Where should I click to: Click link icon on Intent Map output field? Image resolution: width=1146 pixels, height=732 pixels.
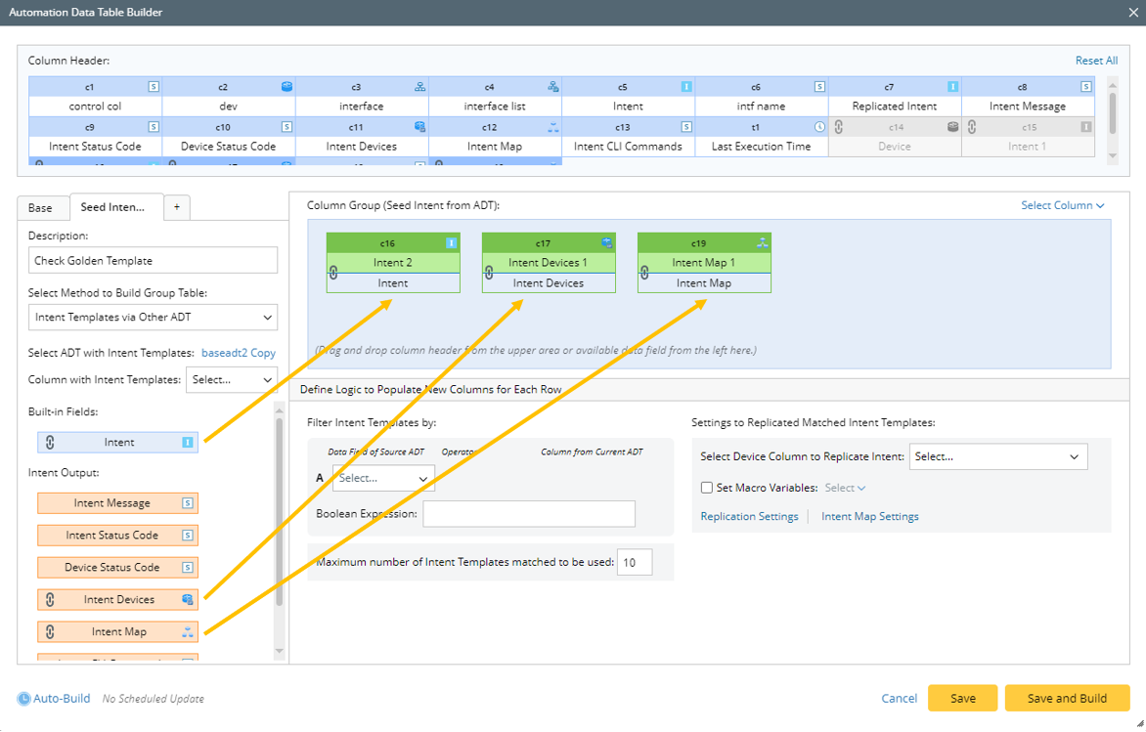(x=50, y=631)
